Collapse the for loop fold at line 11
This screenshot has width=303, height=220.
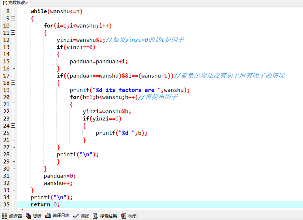click(x=13, y=33)
